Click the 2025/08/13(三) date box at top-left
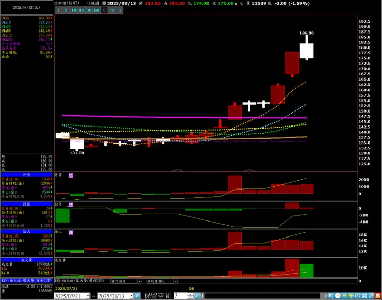 (26, 8)
